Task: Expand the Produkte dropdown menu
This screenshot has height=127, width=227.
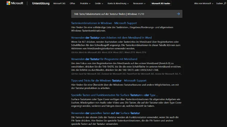Action: point(85,3)
